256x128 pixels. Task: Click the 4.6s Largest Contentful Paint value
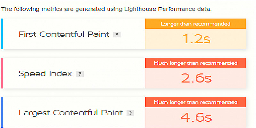[195, 117]
